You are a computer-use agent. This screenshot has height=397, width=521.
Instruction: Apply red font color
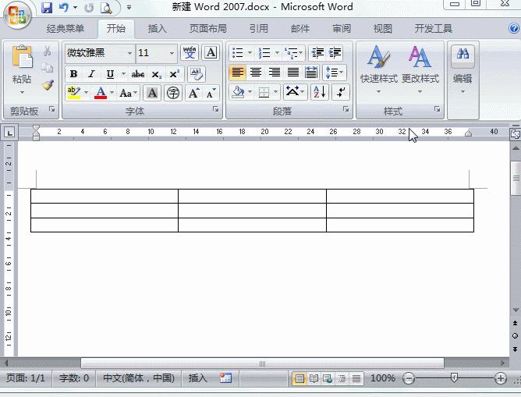[101, 93]
